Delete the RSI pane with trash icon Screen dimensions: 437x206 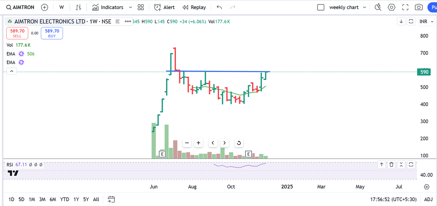click(391, 165)
